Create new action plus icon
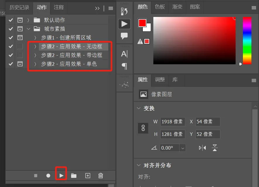Screen dimensions: 259x187 click(88, 176)
